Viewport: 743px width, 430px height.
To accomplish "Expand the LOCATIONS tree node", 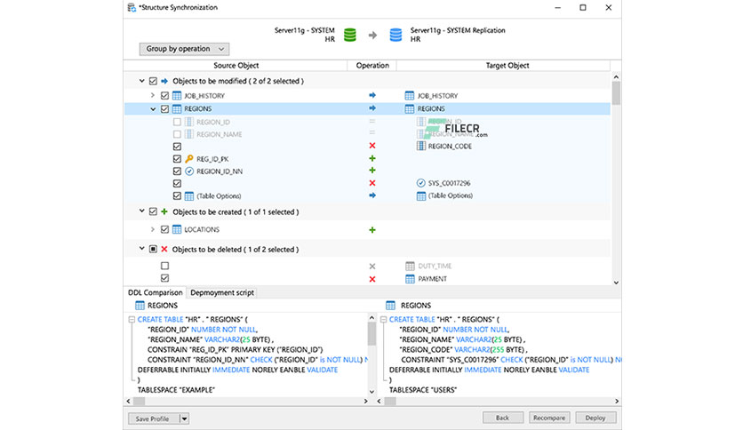I will [x=153, y=230].
